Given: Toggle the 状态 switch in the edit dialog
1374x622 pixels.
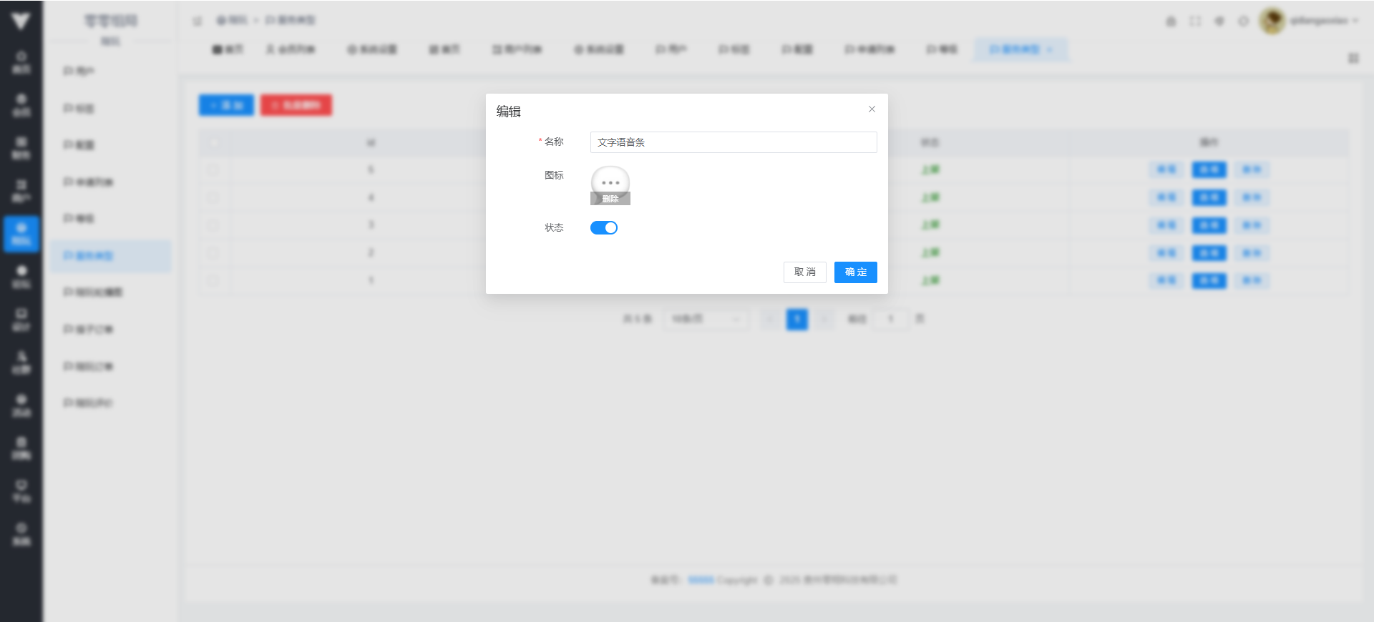Looking at the screenshot, I should pos(603,227).
